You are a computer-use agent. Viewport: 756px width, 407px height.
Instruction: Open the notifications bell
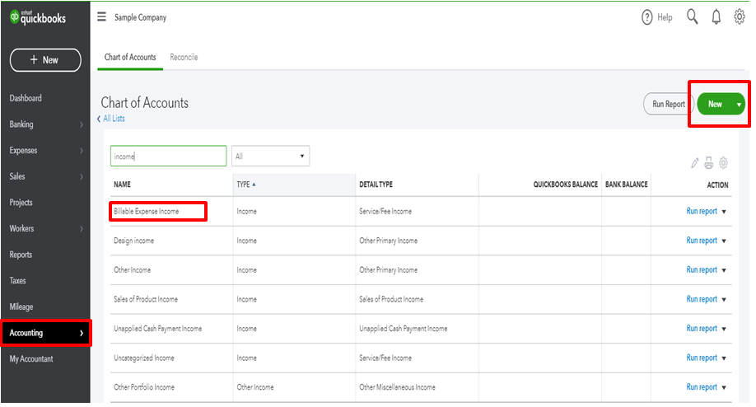tap(716, 17)
